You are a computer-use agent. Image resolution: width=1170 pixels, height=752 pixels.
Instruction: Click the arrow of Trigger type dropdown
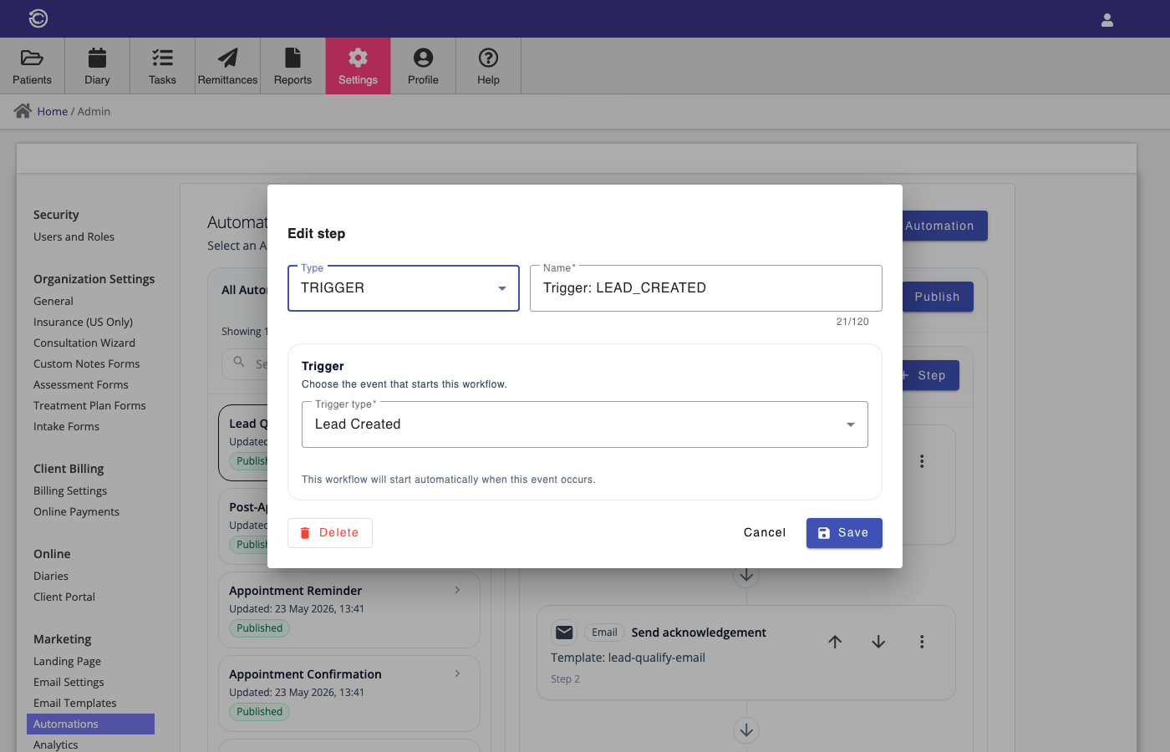tap(851, 424)
